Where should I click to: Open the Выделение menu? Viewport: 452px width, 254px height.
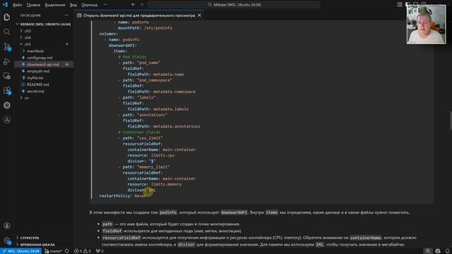pyautogui.click(x=55, y=5)
